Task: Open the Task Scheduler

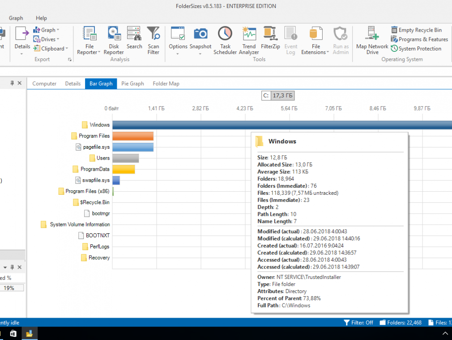Action: pyautogui.click(x=225, y=40)
